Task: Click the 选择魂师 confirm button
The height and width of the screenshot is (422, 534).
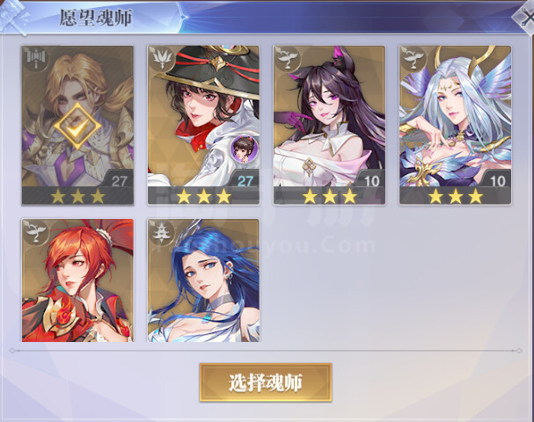Action: (266, 382)
